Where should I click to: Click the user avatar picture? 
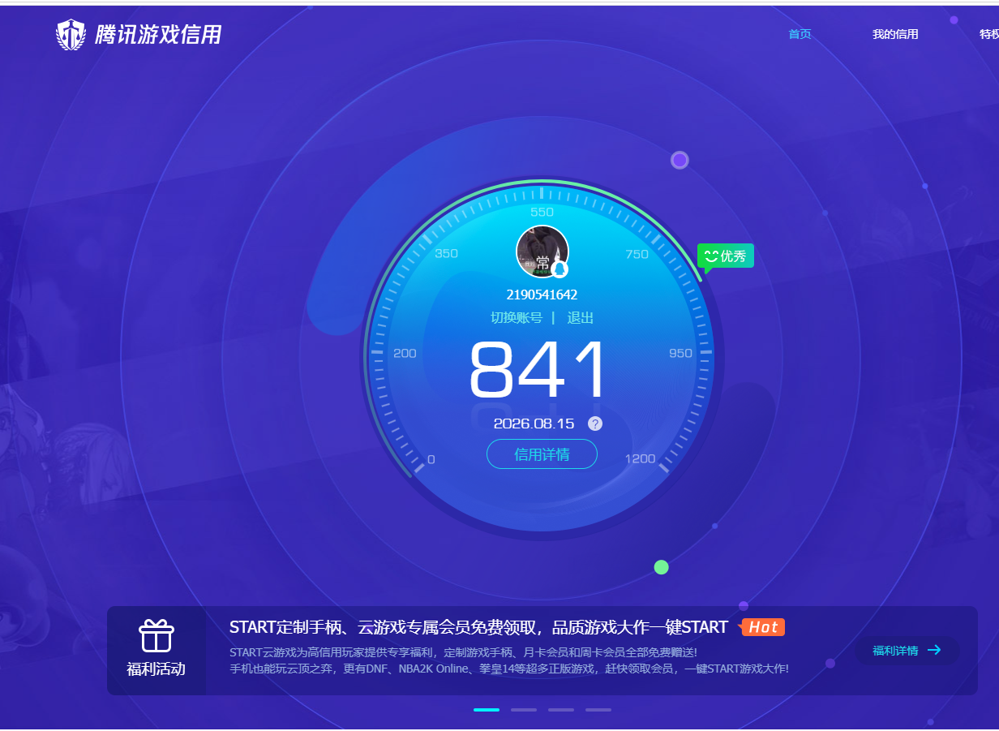(x=542, y=252)
